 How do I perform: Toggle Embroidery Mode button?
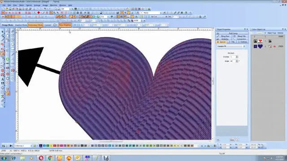[x=35, y=25]
